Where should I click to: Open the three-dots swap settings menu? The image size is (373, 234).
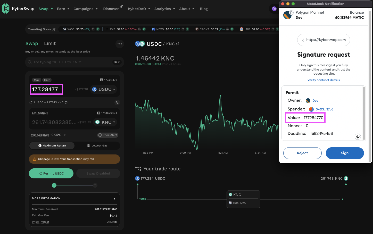click(x=120, y=44)
